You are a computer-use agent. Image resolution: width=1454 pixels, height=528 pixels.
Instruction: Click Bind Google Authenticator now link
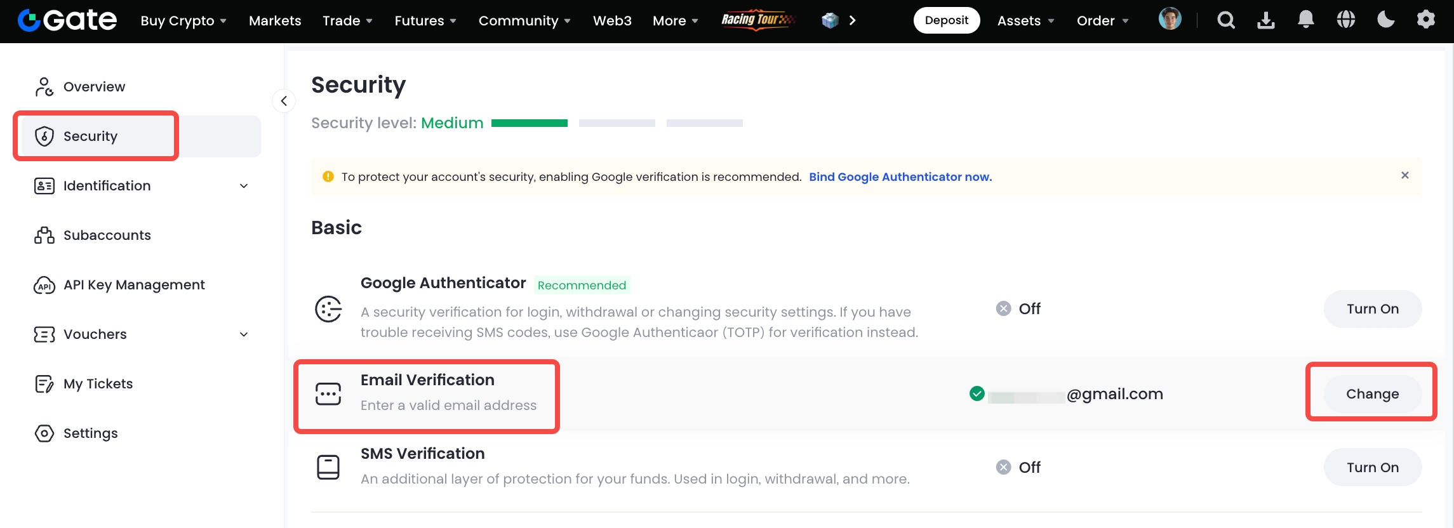(900, 177)
